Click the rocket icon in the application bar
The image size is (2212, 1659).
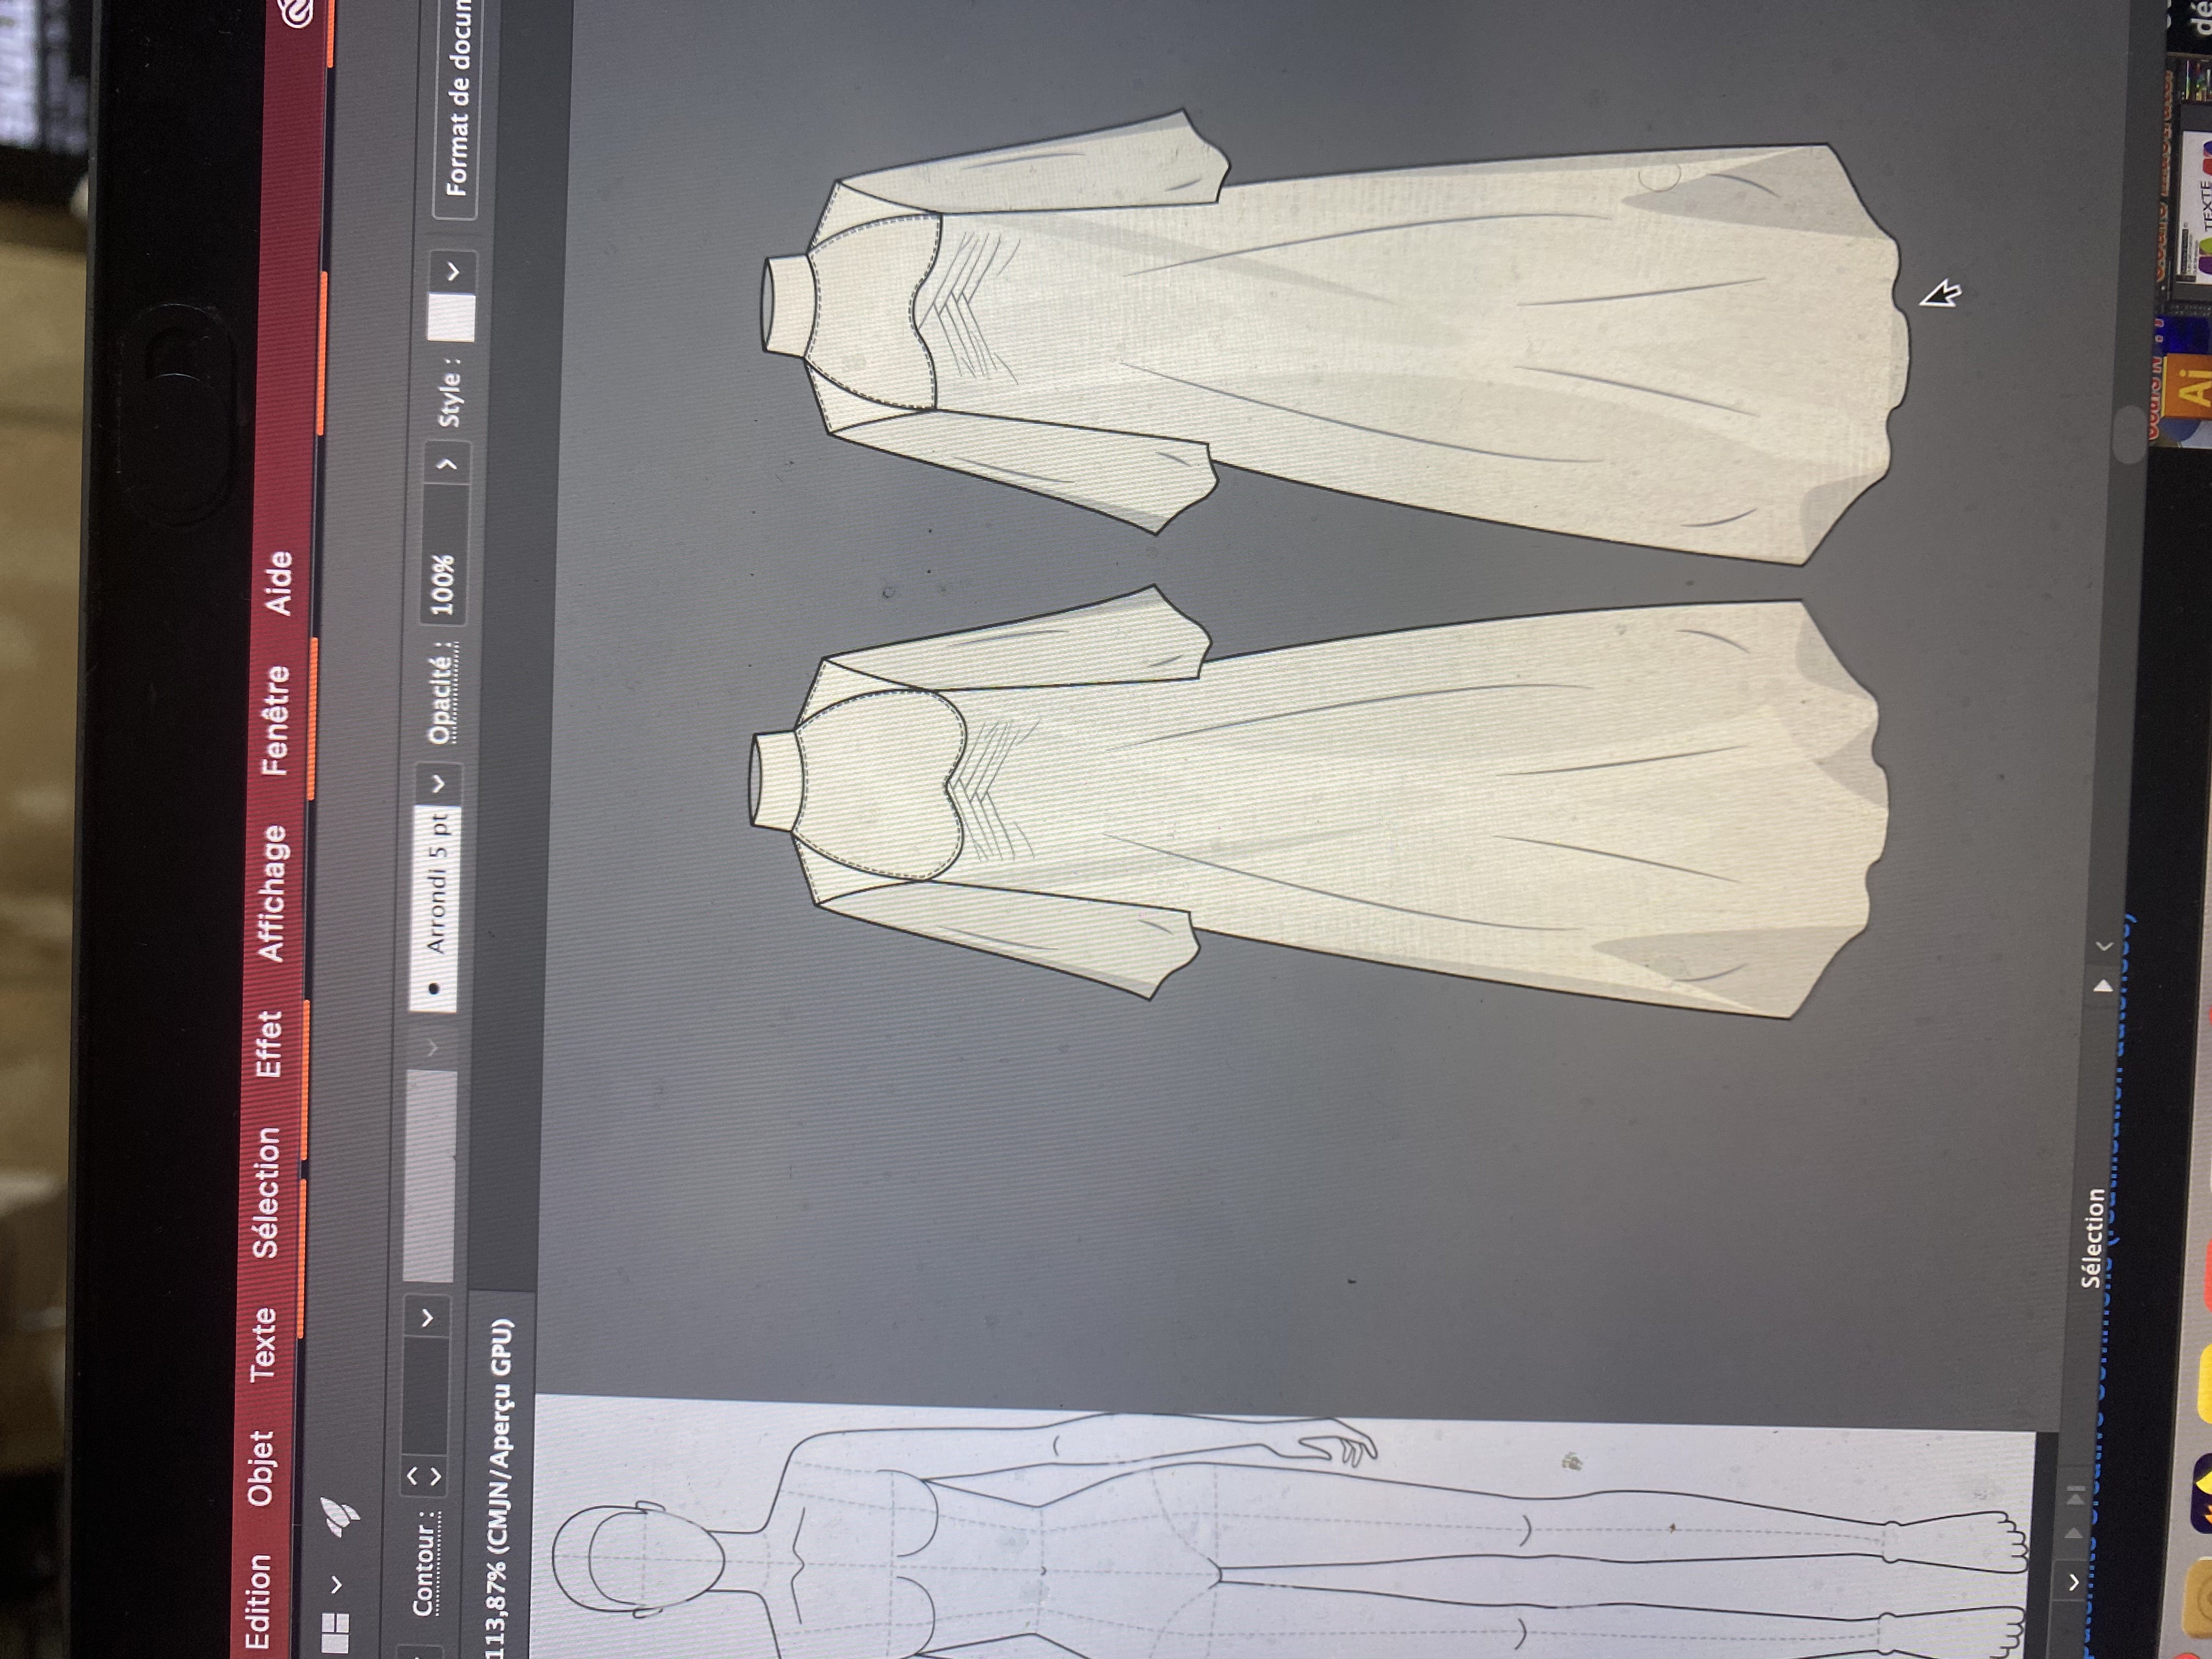point(340,1516)
